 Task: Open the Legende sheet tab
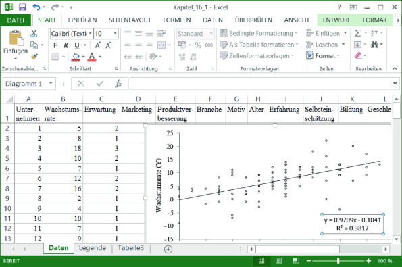click(93, 248)
